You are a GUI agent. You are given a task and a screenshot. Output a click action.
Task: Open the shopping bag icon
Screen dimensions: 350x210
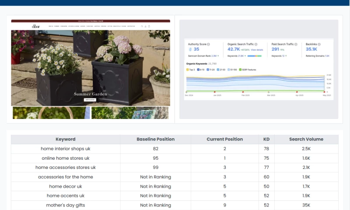click(x=149, y=26)
